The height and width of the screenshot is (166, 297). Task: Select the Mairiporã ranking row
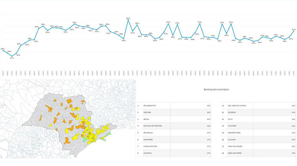point(174,139)
